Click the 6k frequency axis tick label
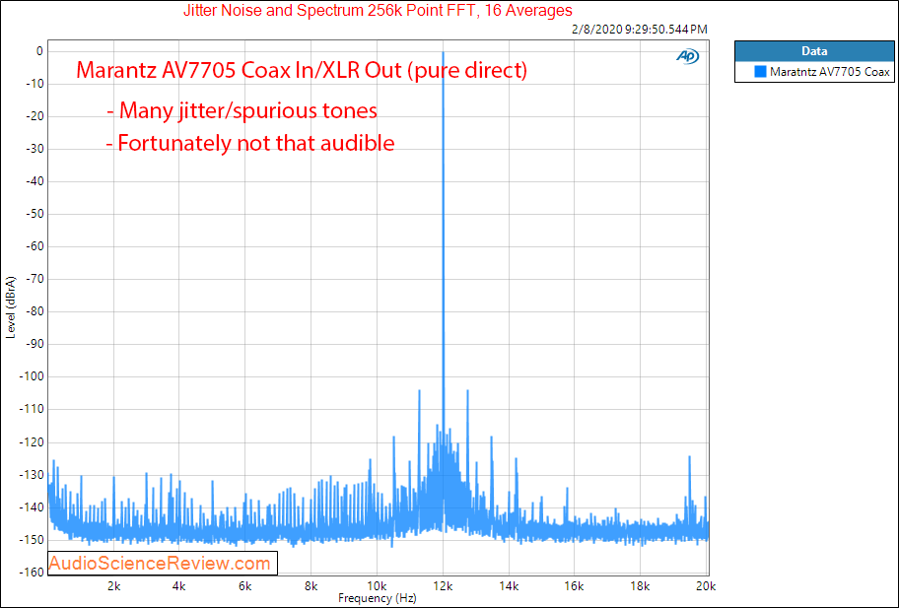Viewport: 899px width, 608px height. click(245, 586)
